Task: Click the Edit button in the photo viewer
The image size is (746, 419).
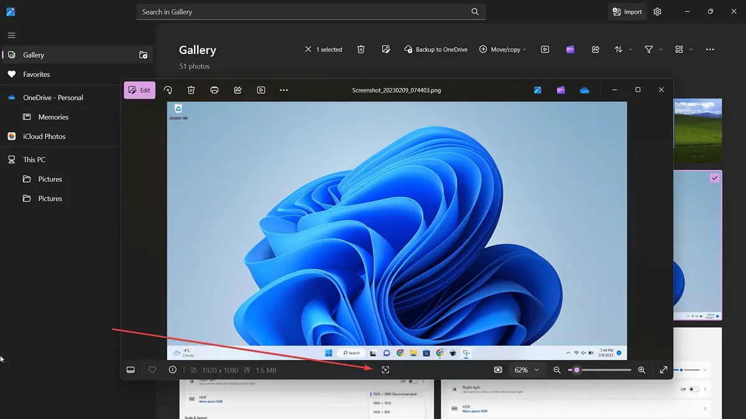Action: (x=139, y=90)
